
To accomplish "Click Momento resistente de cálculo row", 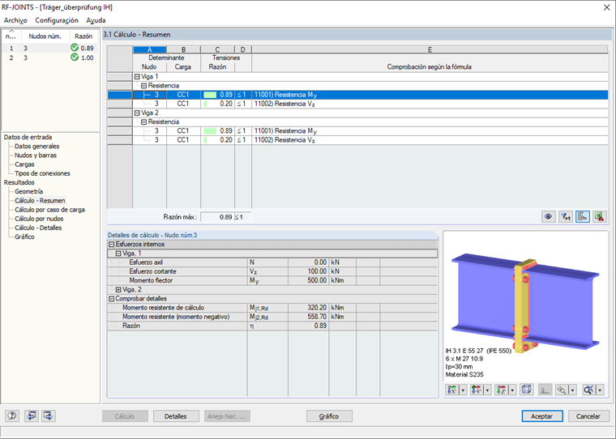I will pyautogui.click(x=272, y=308).
